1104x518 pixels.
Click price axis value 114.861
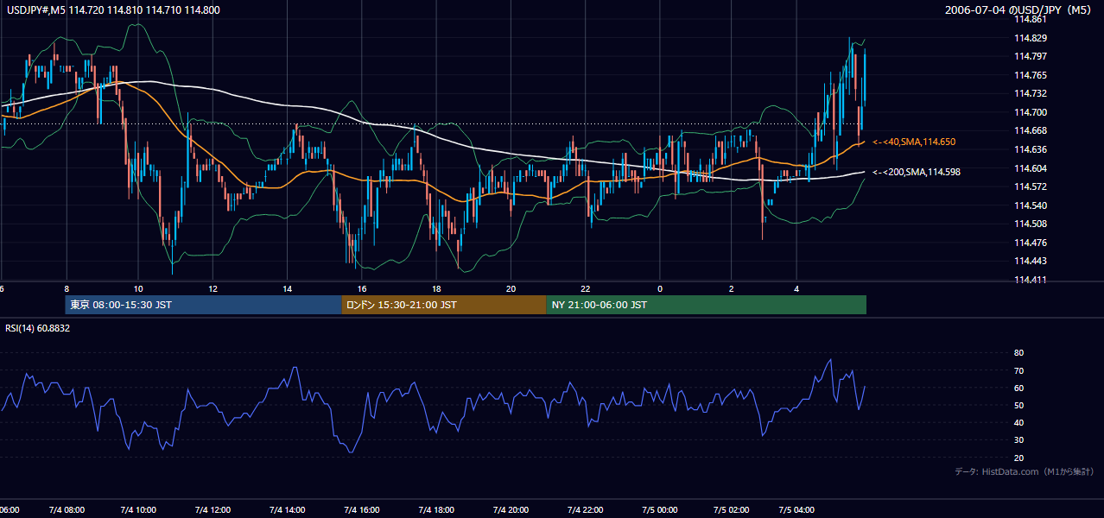coord(1031,19)
